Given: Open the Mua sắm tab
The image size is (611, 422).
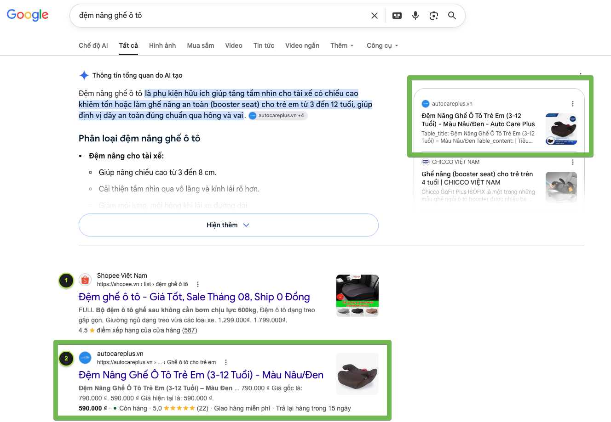Looking at the screenshot, I should [x=201, y=45].
